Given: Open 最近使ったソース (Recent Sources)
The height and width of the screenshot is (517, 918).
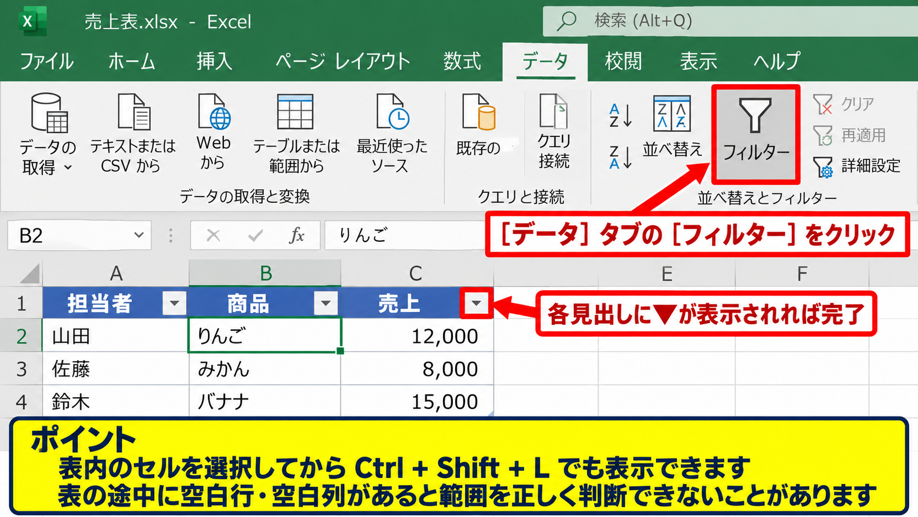Looking at the screenshot, I should 391,134.
